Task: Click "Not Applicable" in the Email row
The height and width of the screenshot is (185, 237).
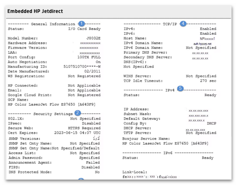Action: pos(84,90)
